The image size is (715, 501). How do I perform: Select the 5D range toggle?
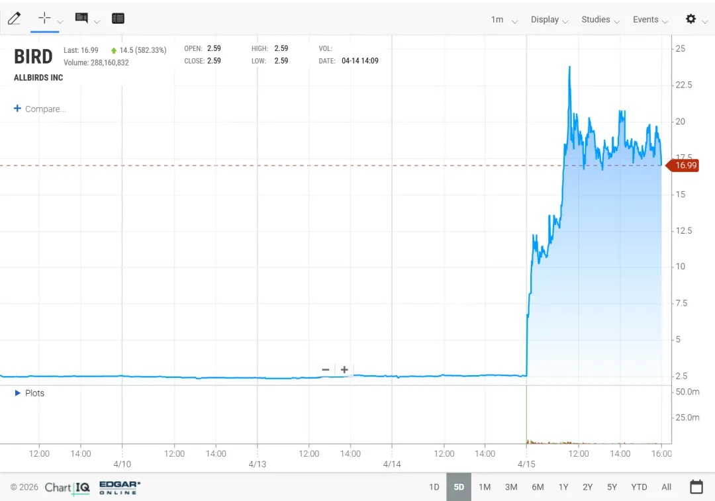(459, 487)
